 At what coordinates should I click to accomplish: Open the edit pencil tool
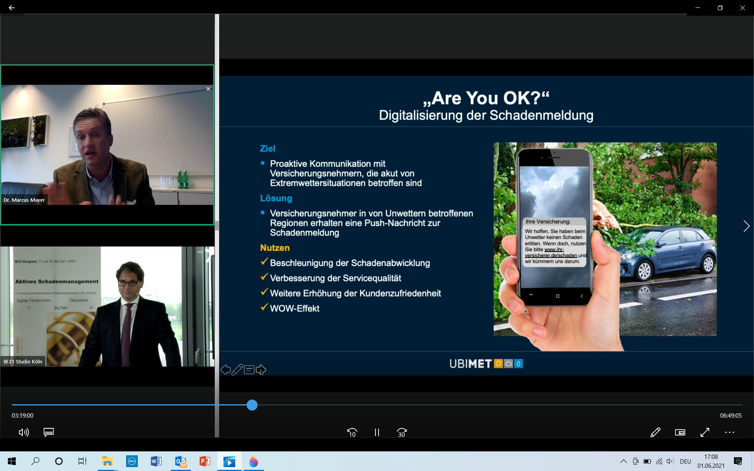[655, 432]
